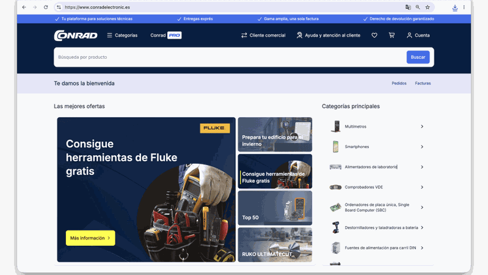Viewport: 488px width, 275px height.
Task: Select the small Consigue herramientas de Fluke tile
Action: [275, 171]
